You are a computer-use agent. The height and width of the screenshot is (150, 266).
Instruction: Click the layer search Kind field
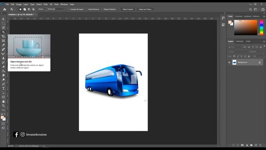tap(235, 47)
